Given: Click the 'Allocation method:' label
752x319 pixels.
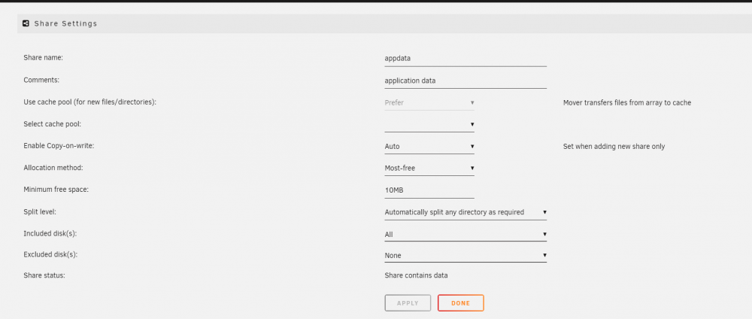Looking at the screenshot, I should 53,168.
